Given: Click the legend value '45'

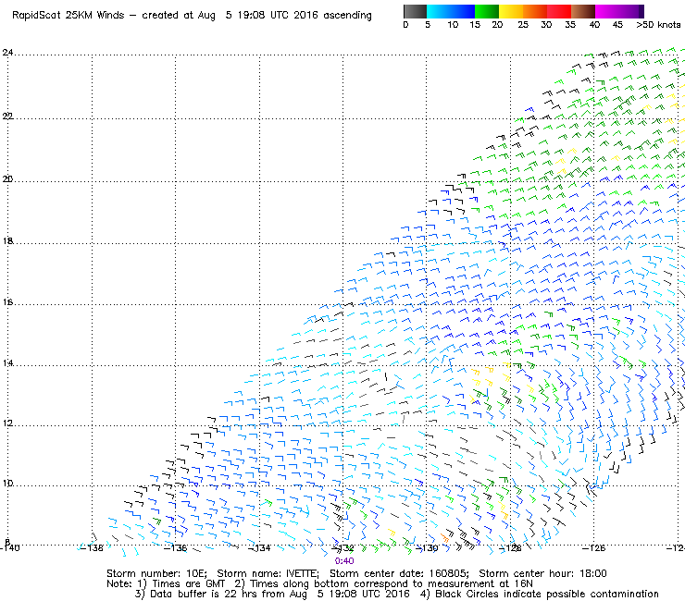Looking at the screenshot, I should click(617, 25).
